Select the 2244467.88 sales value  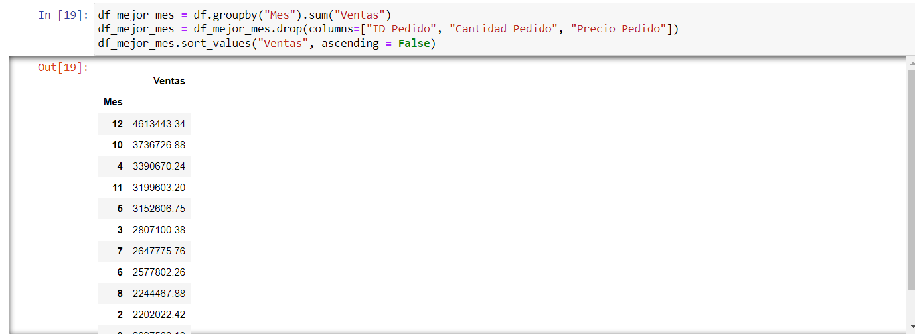[159, 294]
